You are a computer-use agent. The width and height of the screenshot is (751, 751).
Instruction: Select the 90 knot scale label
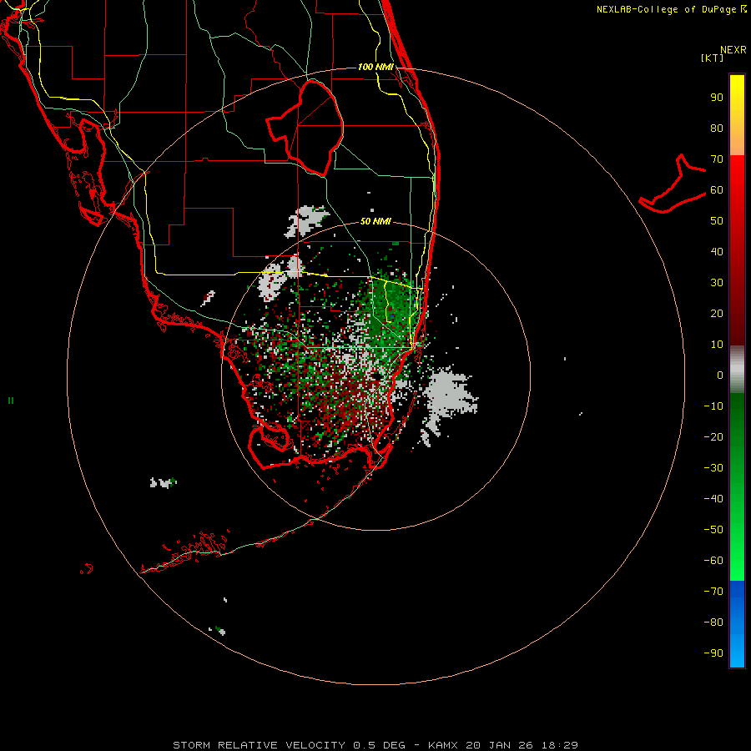tap(717, 98)
